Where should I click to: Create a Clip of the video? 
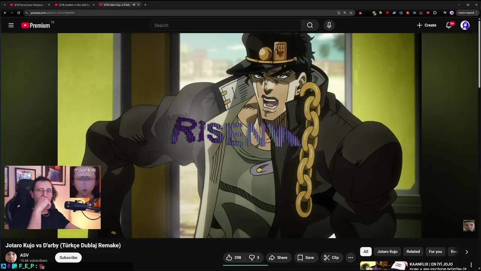pyautogui.click(x=331, y=257)
